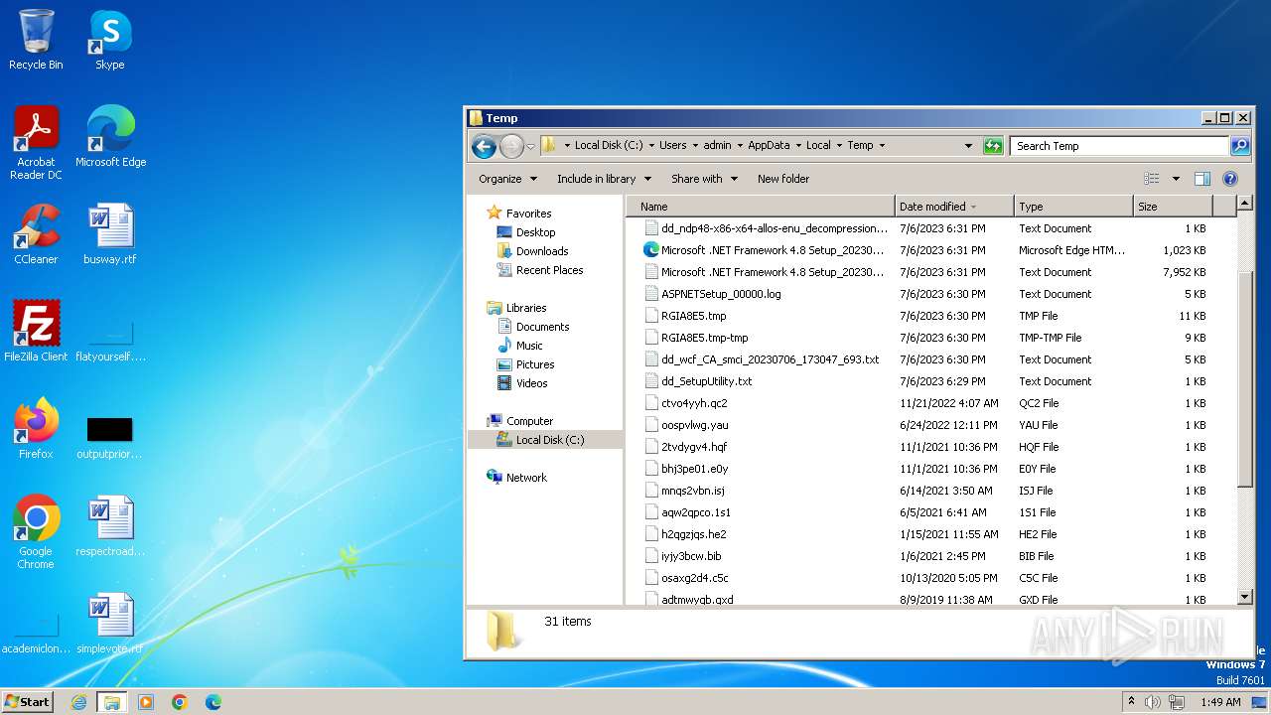Open FileZilla Client desktop icon
This screenshot has height=715, width=1271.
[36, 331]
